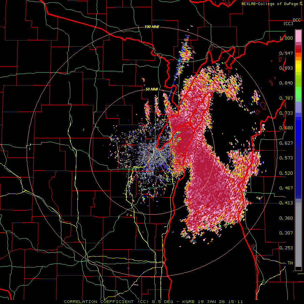
Task: Pick the gray lower segment of color bar
Action: point(298,235)
